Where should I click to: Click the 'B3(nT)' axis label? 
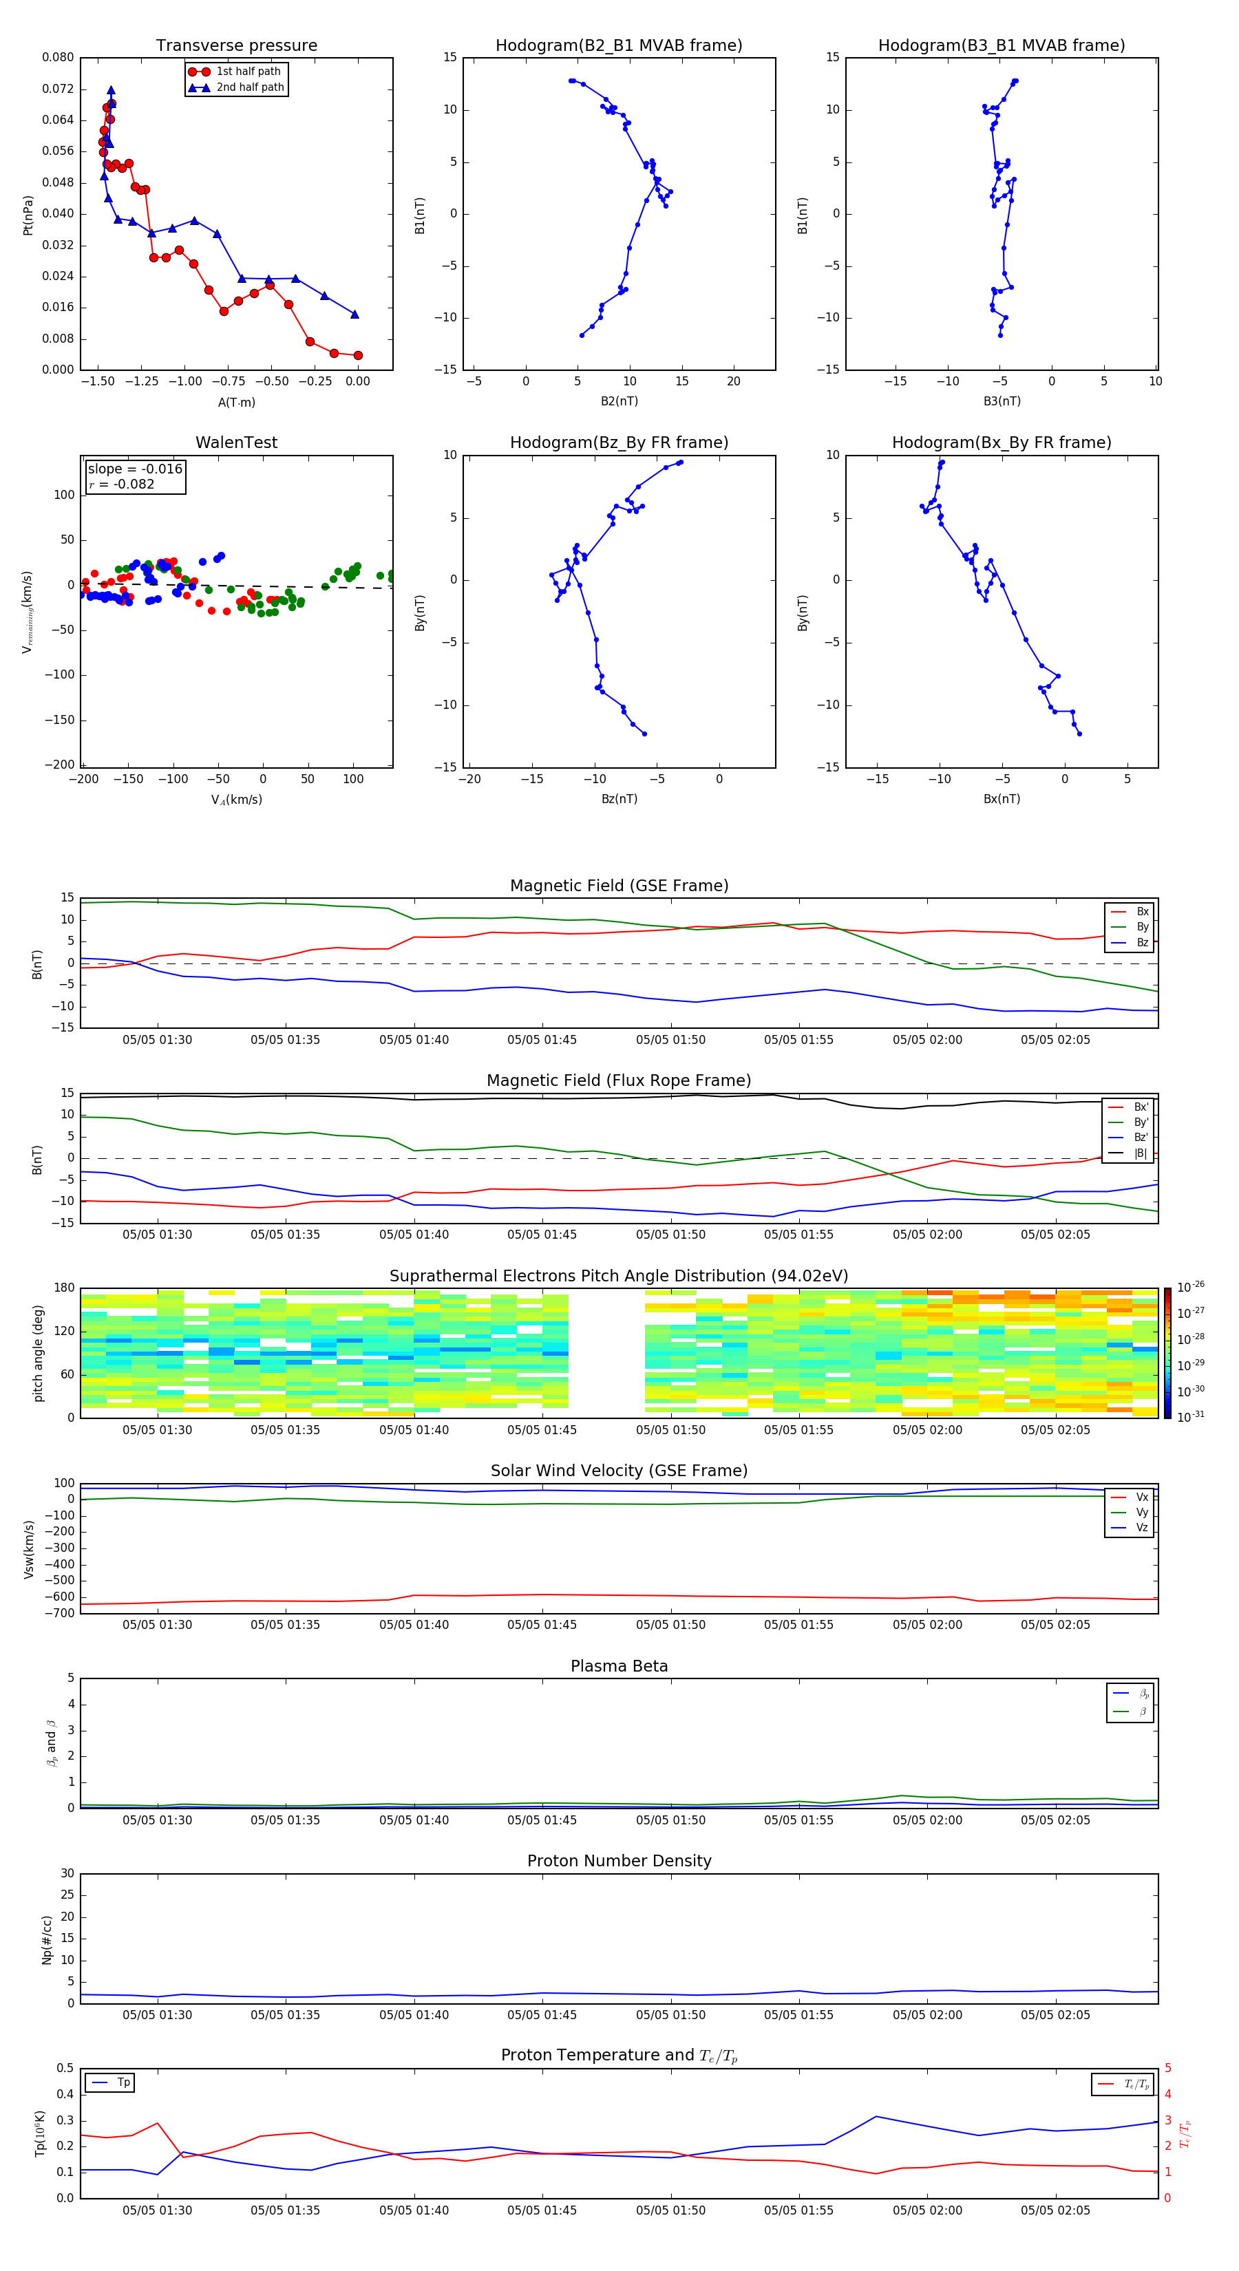pos(1002,401)
